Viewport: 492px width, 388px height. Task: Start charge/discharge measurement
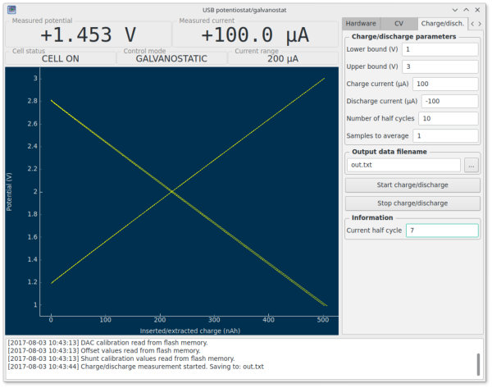pyautogui.click(x=412, y=185)
